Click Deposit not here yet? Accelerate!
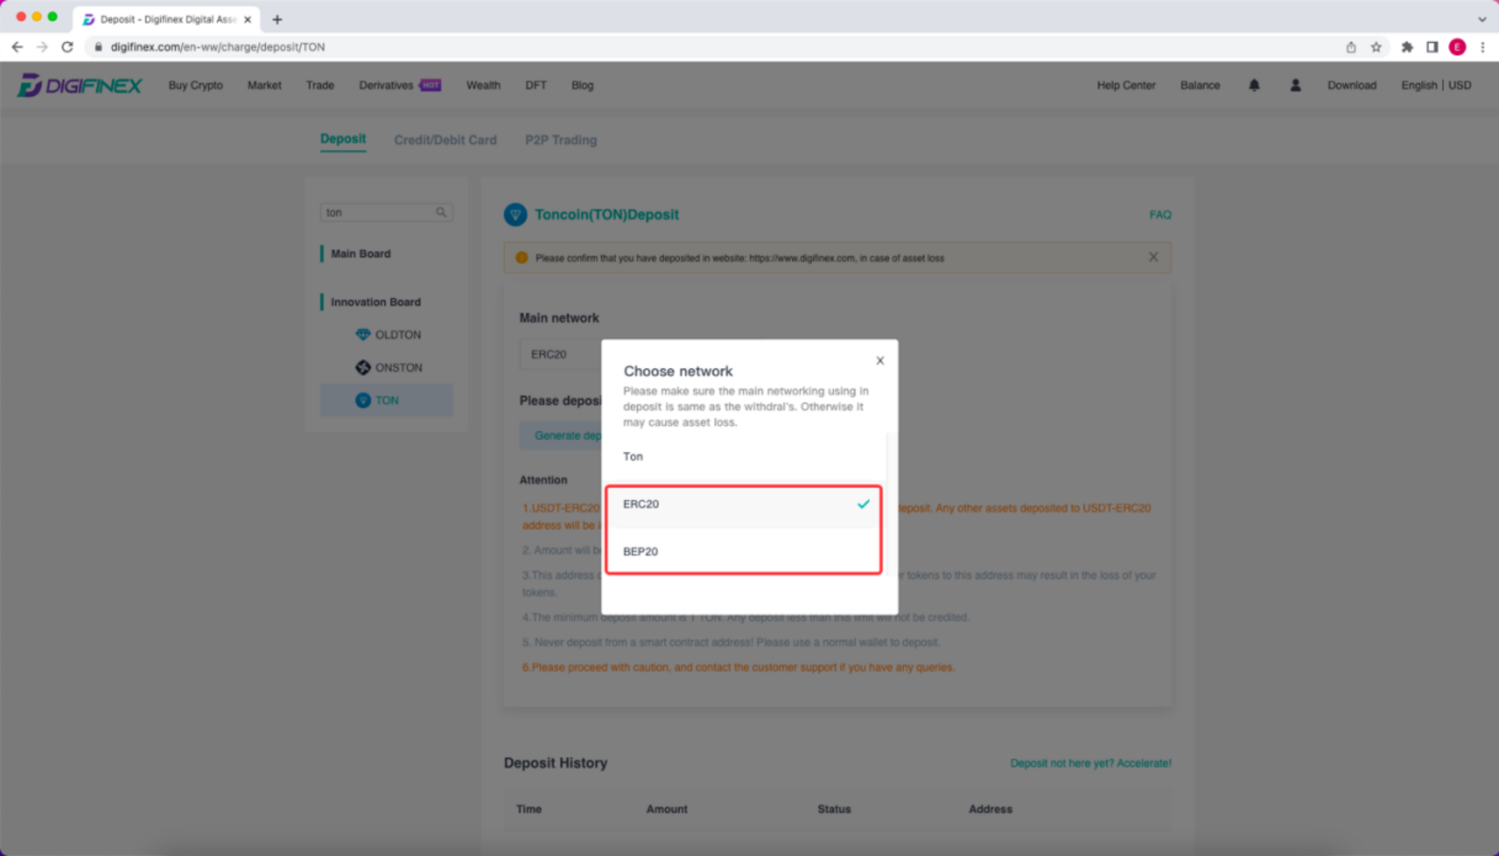Screen dimensions: 1499x856 point(1091,763)
